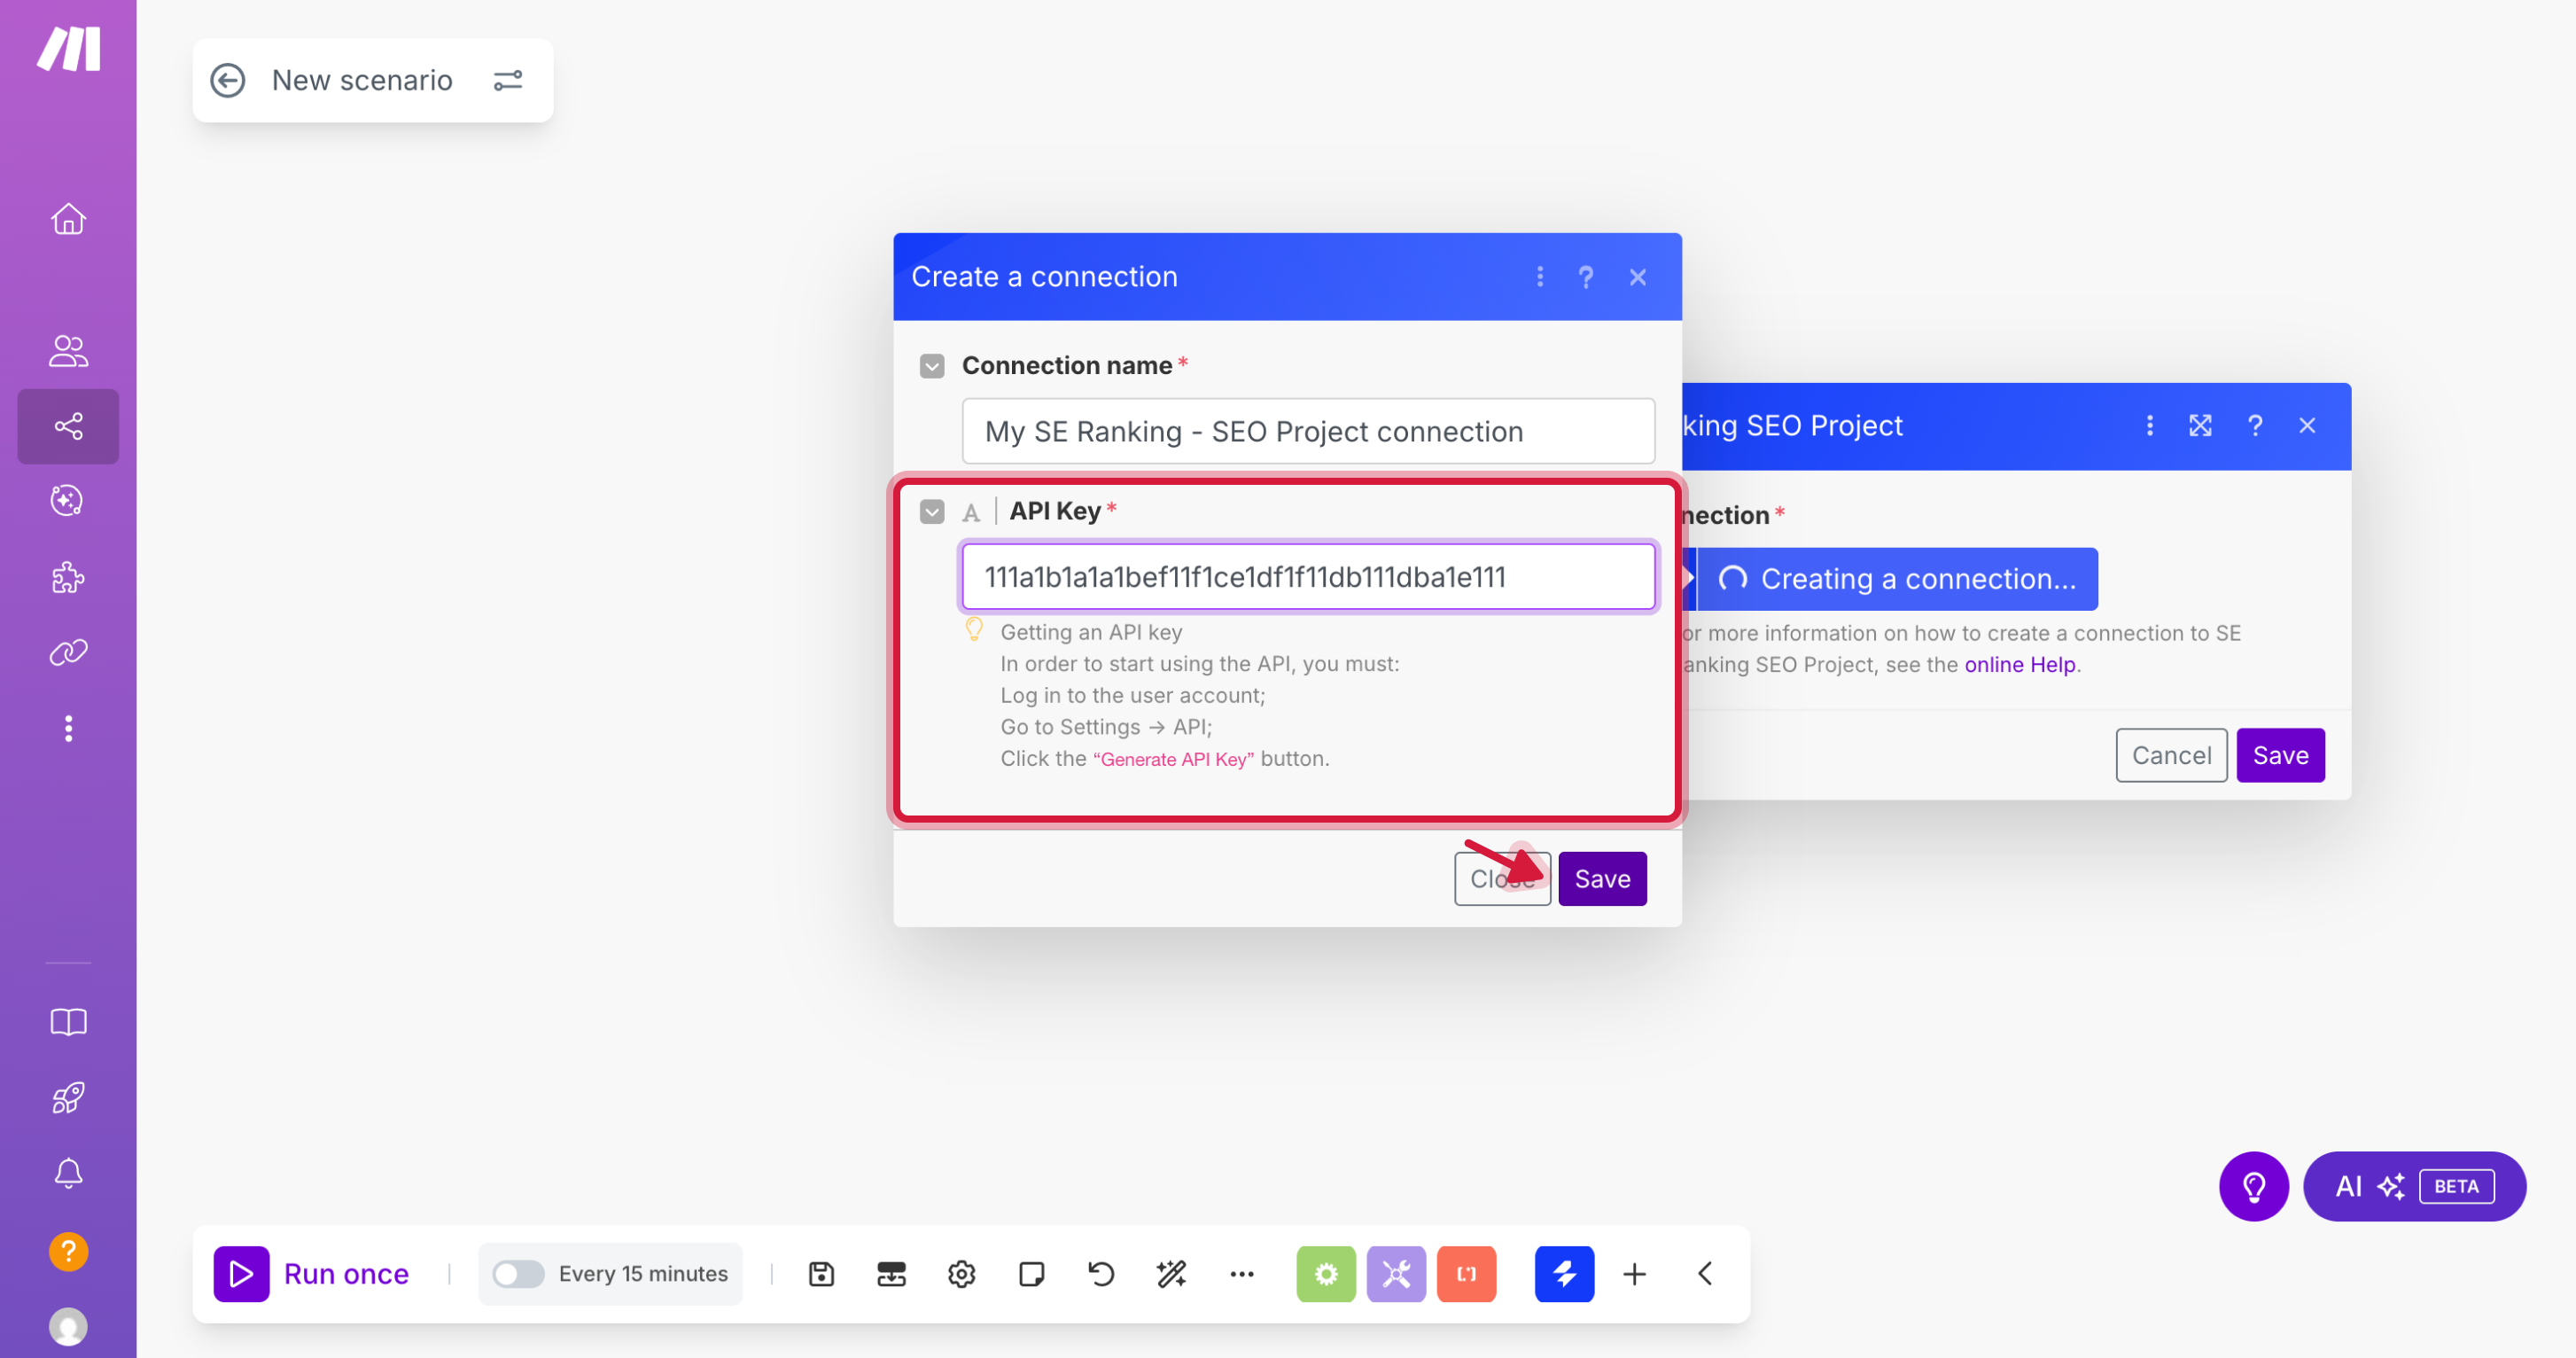The image size is (2576, 1358).
Task: Open the Connections link icon in sidebar
Action: [68, 652]
